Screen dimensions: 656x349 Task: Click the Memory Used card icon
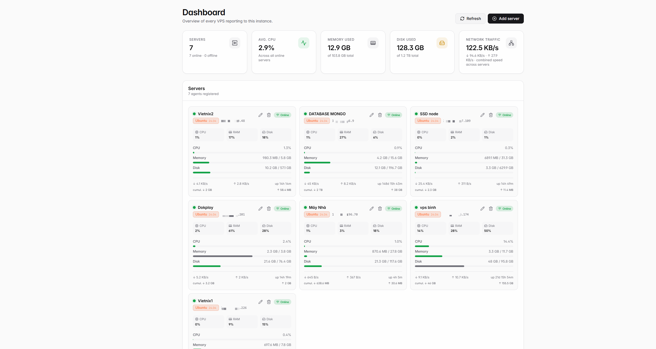tap(373, 43)
